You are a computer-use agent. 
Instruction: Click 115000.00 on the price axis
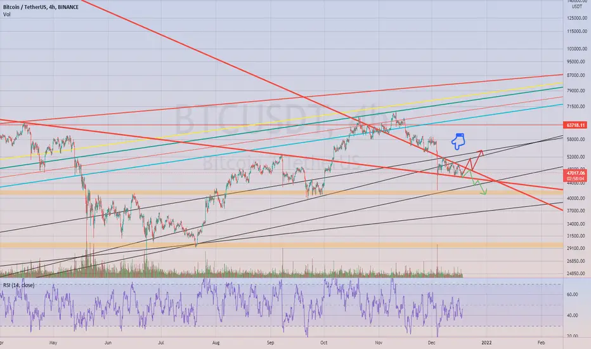pyautogui.click(x=576, y=31)
